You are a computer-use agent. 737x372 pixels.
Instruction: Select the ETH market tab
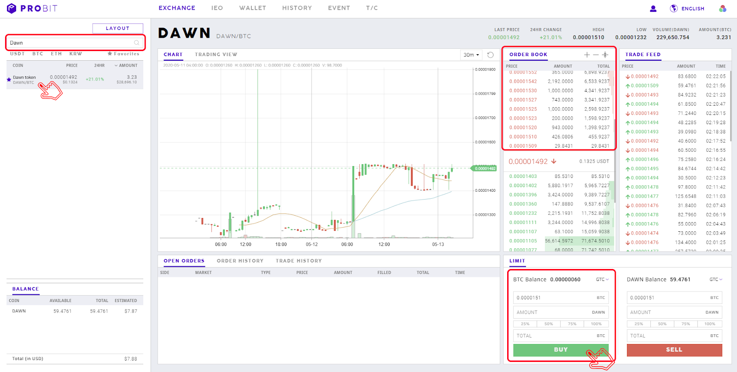point(56,54)
